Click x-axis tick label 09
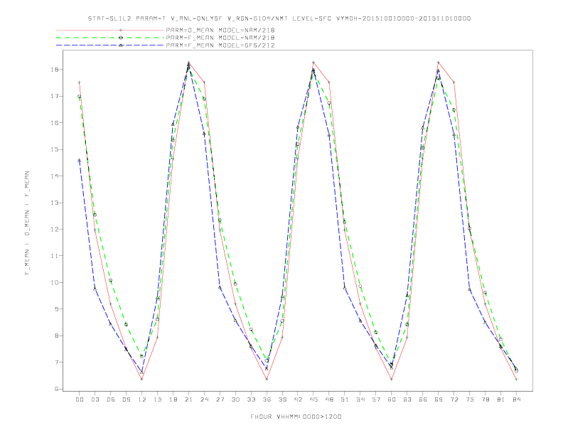Image resolution: width=563 pixels, height=435 pixels. 126,399
